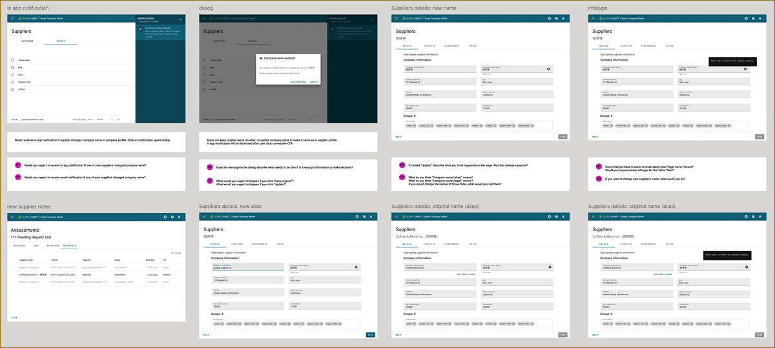This screenshot has width=775, height=348.
Task: Go to next page arrow in the in-app notification frame
Action: (x=118, y=119)
